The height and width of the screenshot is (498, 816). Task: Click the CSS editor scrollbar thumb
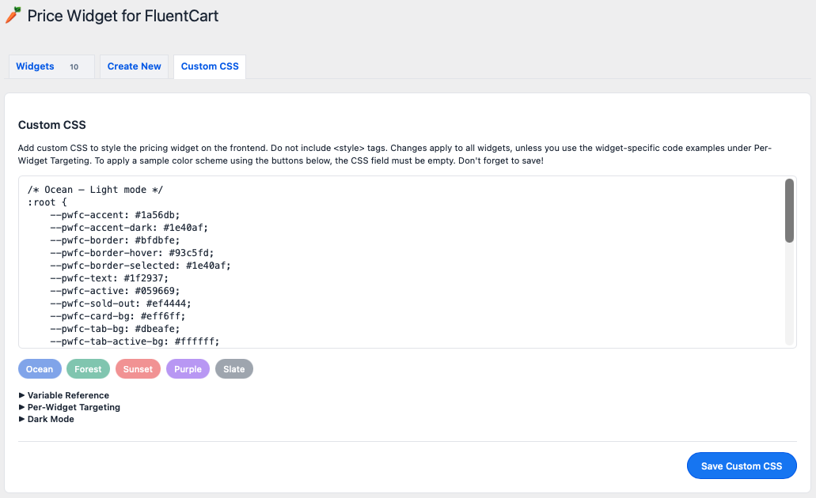(x=789, y=210)
